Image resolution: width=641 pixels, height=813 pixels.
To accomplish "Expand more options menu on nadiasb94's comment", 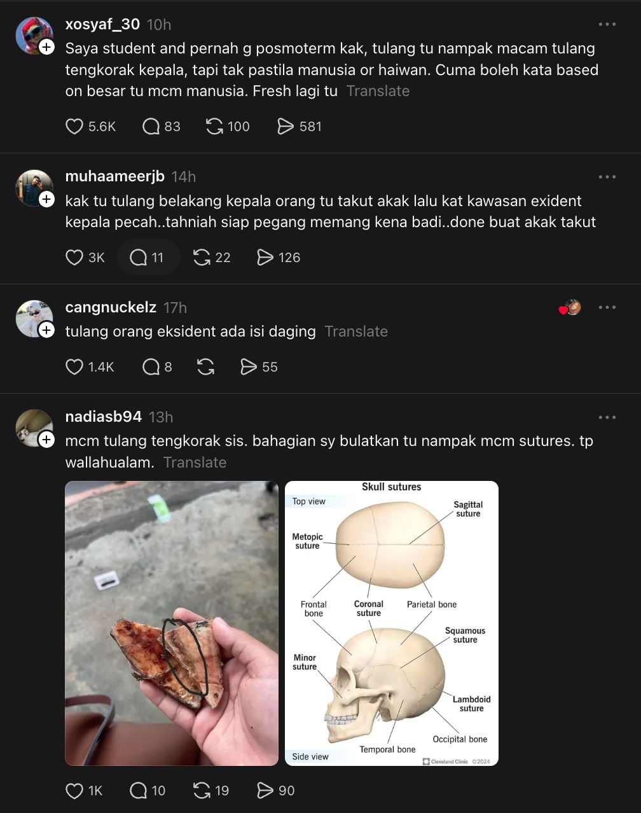I will point(607,417).
